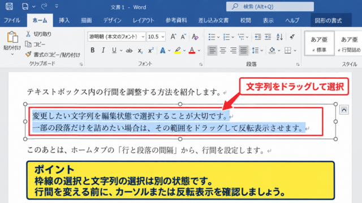Click the Paste (貼り付け) clipboard icon

[12, 37]
